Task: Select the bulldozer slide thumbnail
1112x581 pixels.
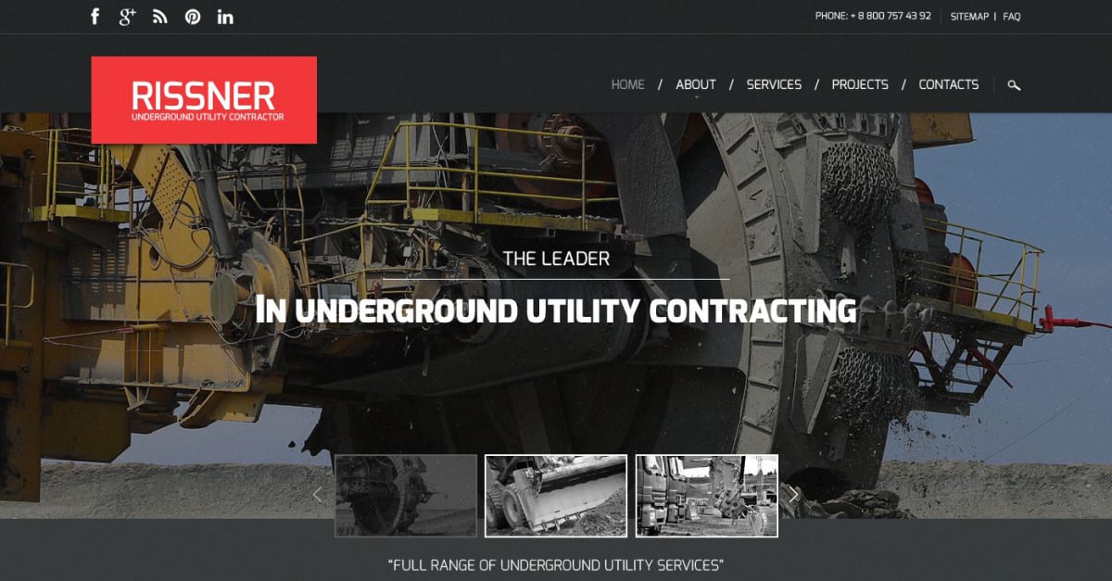Action: coord(556,496)
